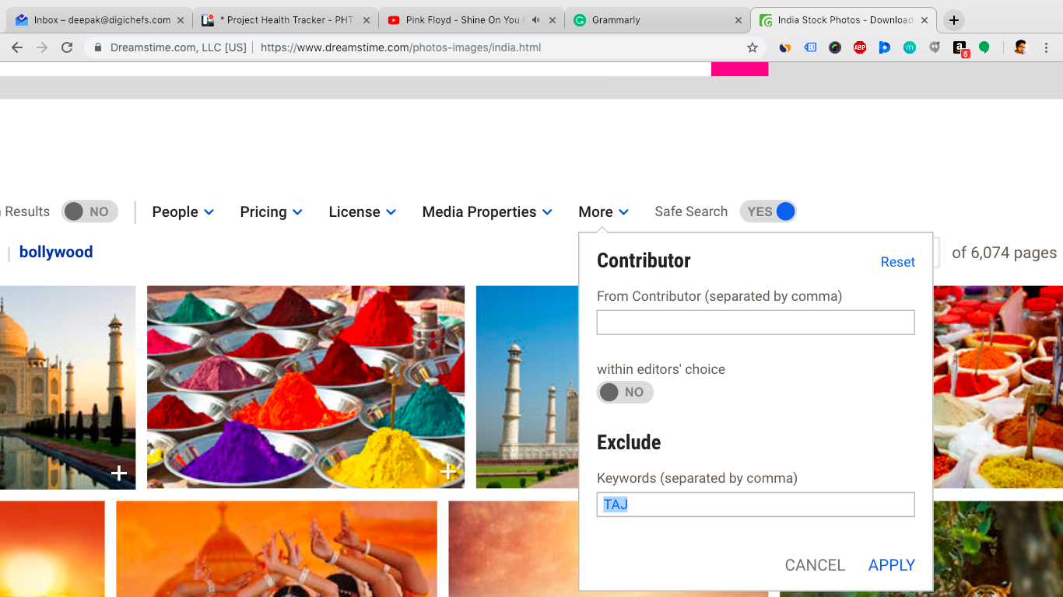
Task: Enable the within editors' choice toggle
Action: click(x=625, y=393)
